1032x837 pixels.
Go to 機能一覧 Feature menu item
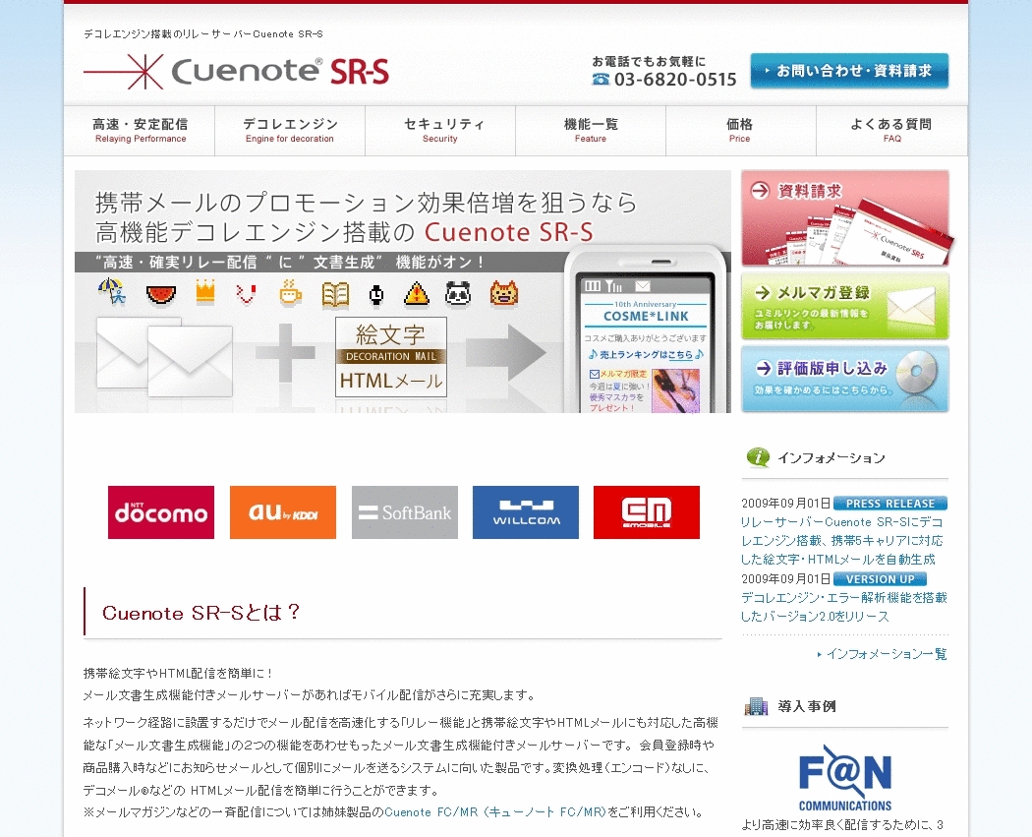(x=591, y=131)
